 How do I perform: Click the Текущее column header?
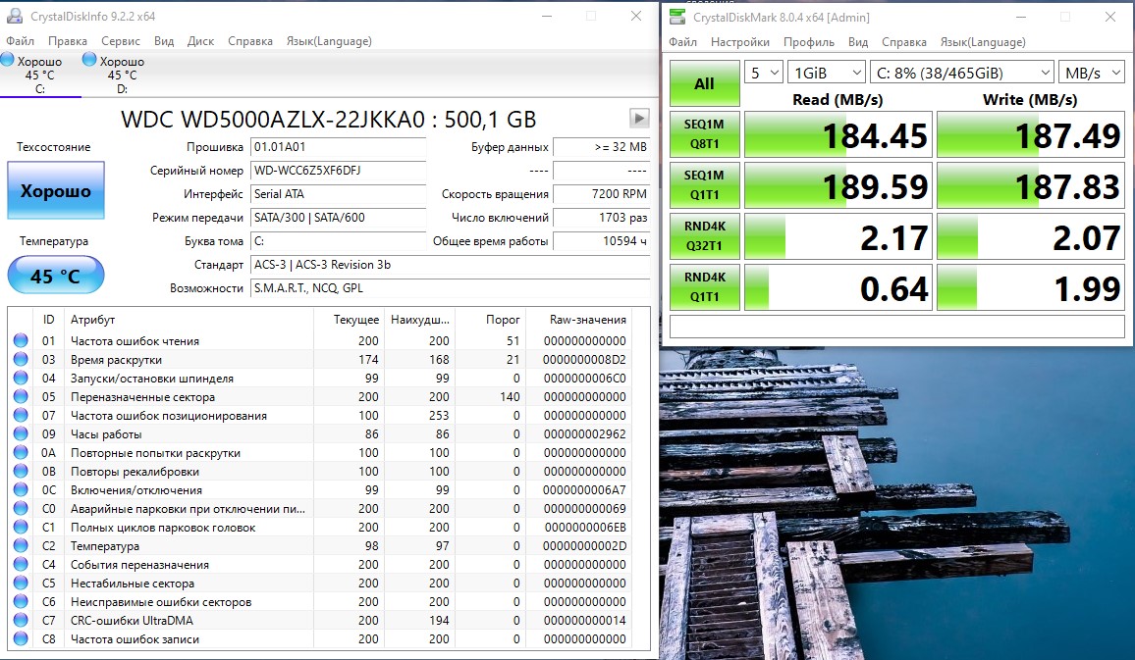click(349, 320)
